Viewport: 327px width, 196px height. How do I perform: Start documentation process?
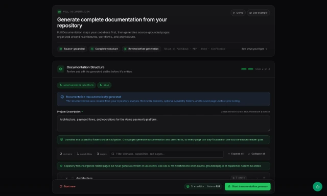tap(247, 186)
